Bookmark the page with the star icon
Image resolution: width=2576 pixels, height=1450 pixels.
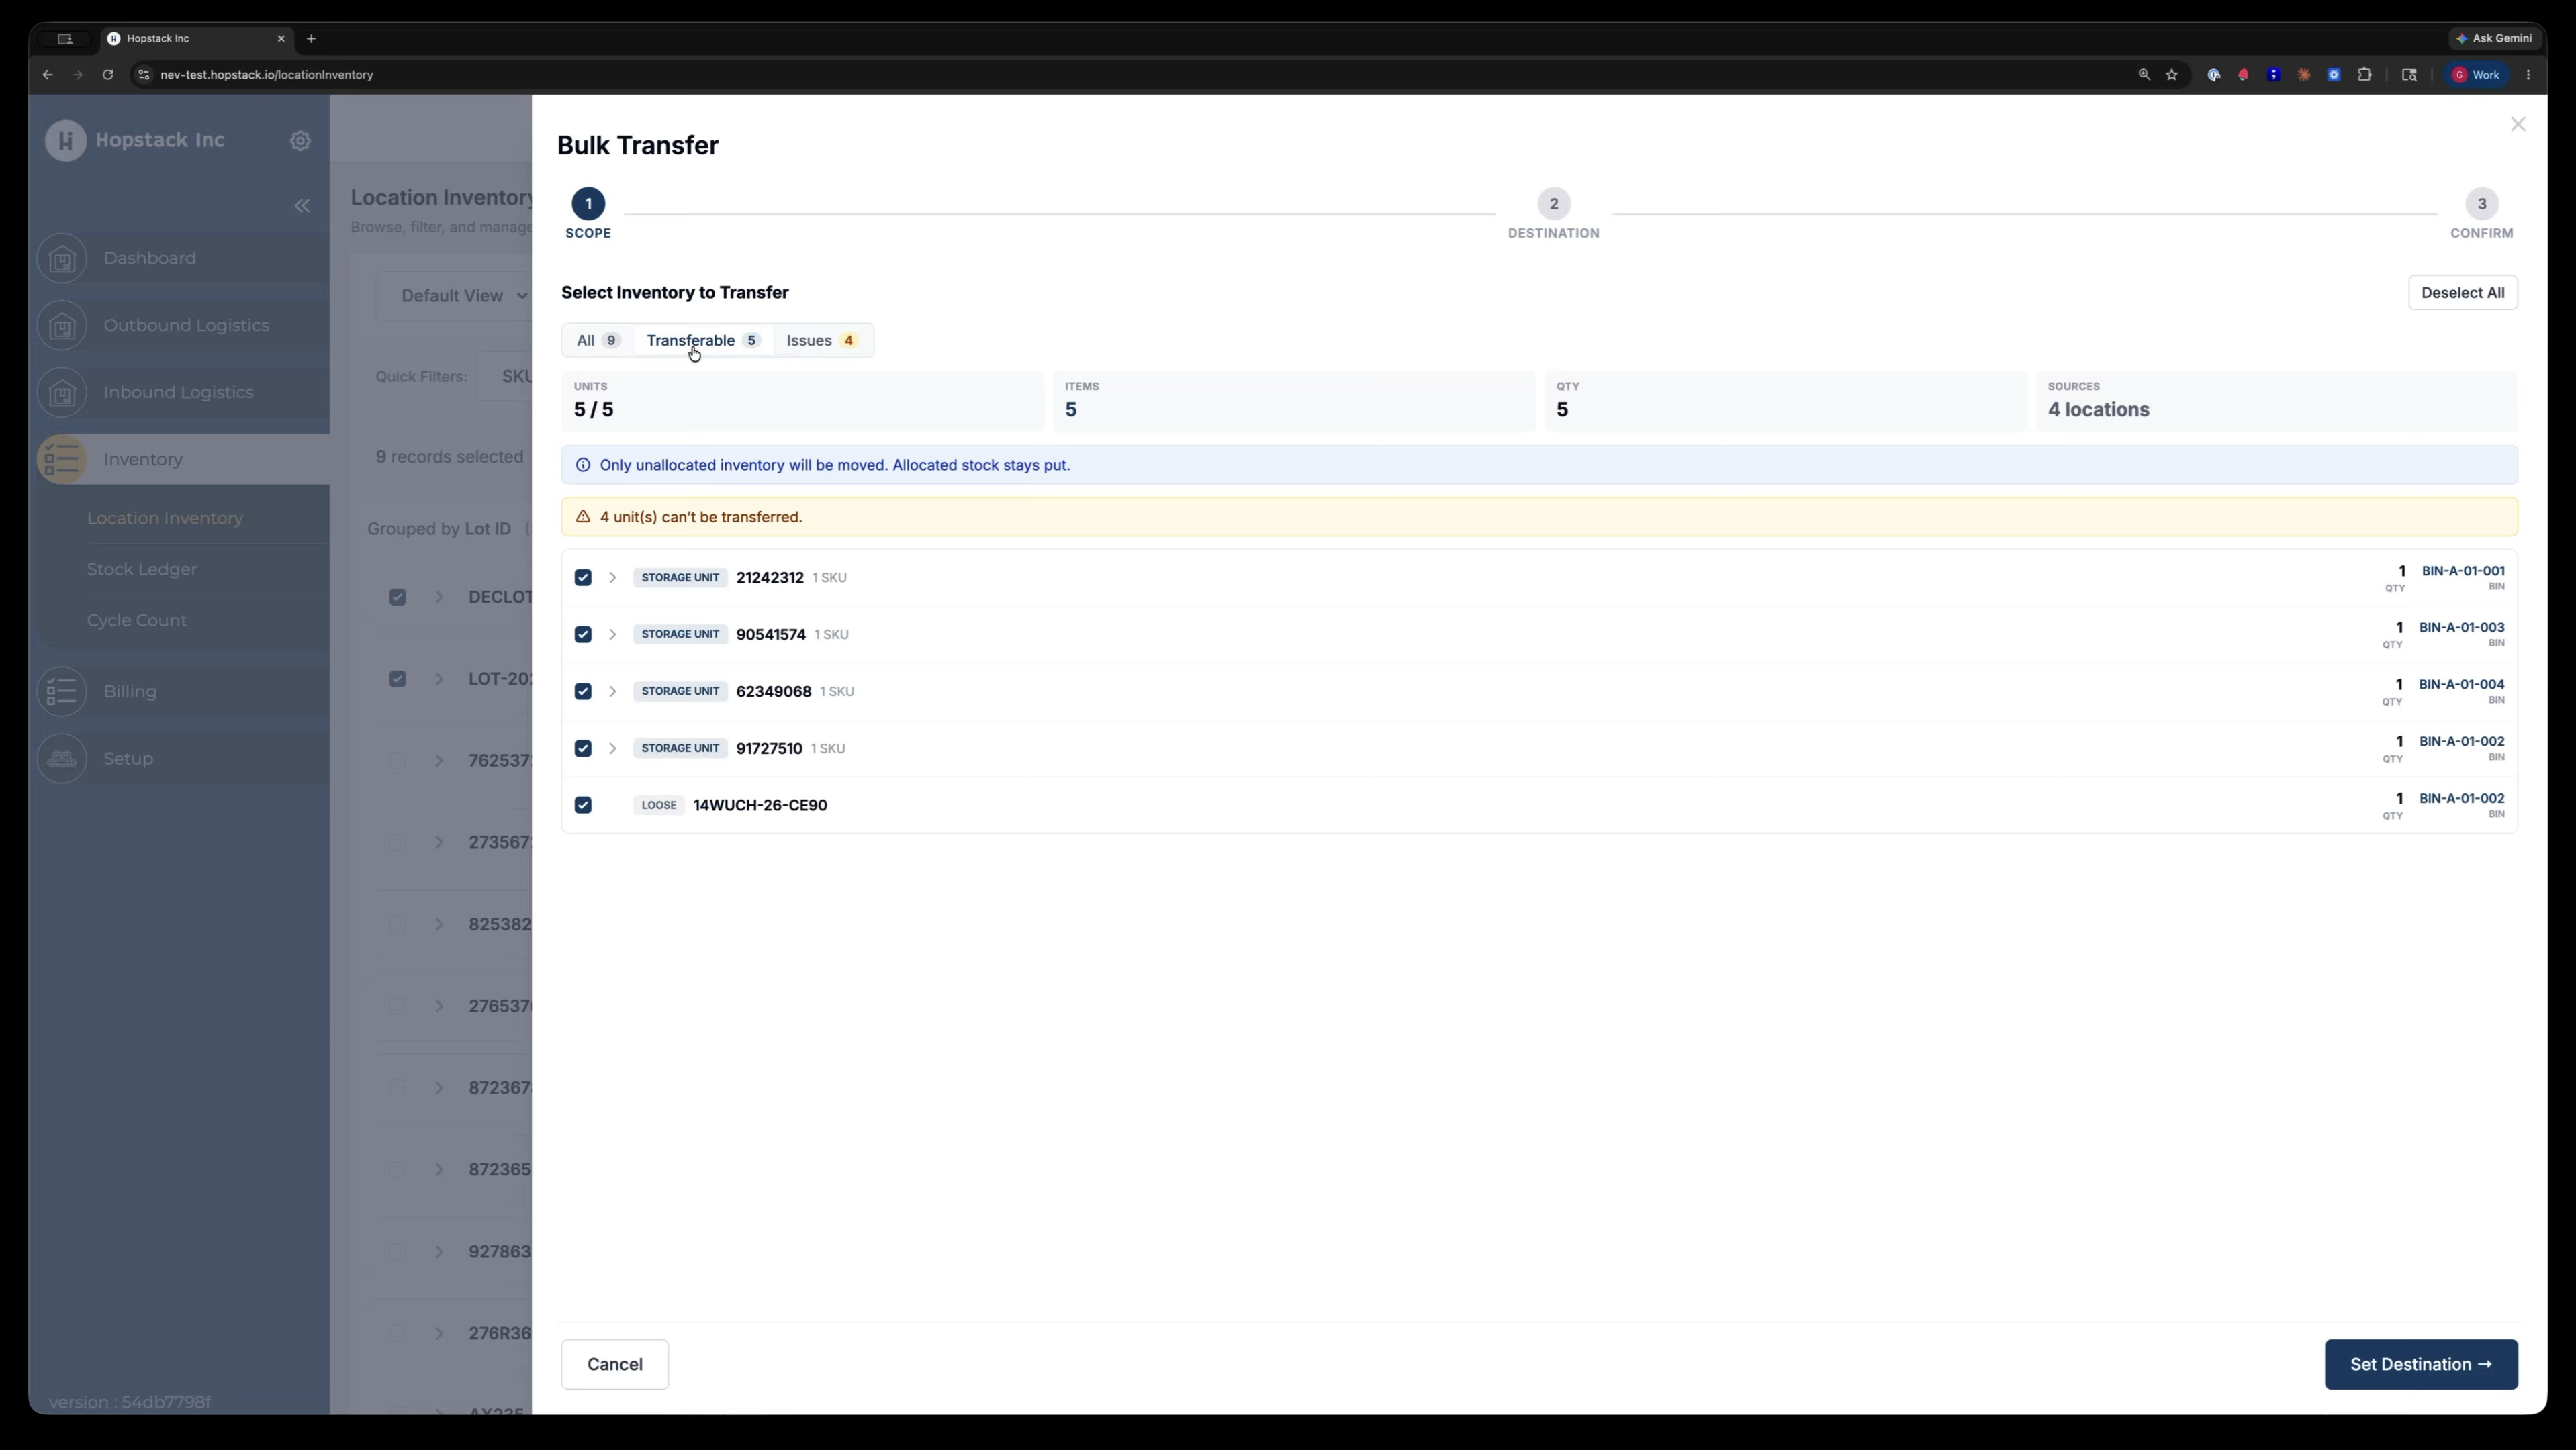tap(2172, 75)
